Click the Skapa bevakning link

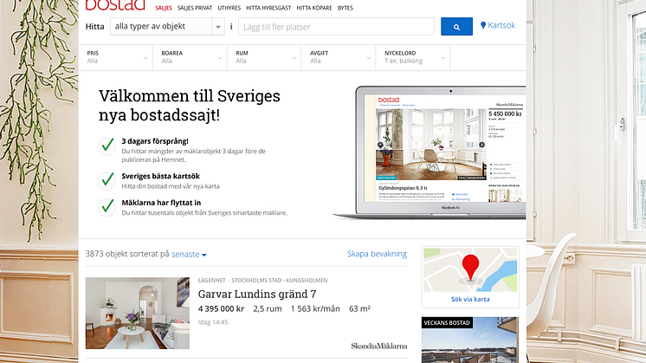click(377, 254)
